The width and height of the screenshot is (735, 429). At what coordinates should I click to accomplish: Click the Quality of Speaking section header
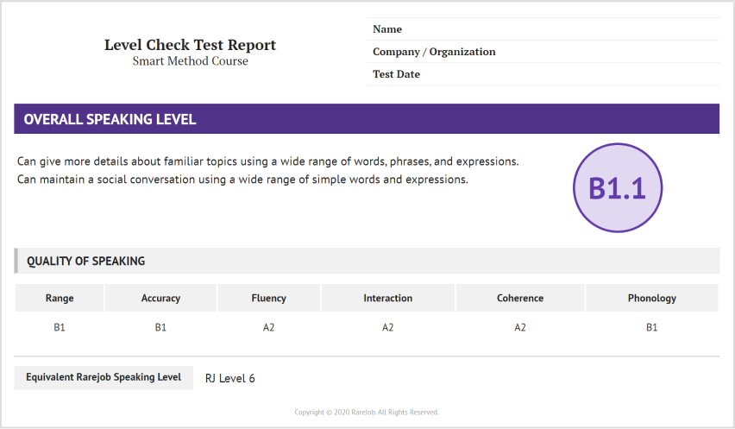pyautogui.click(x=367, y=261)
